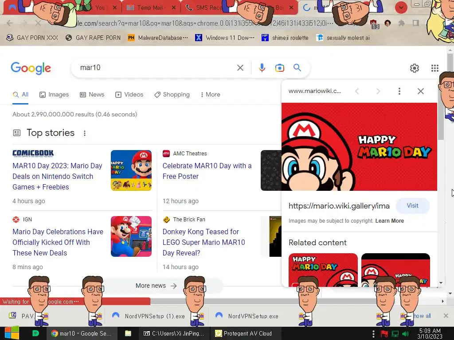
Task: Close the Temp Mail tab
Action: click(174, 8)
